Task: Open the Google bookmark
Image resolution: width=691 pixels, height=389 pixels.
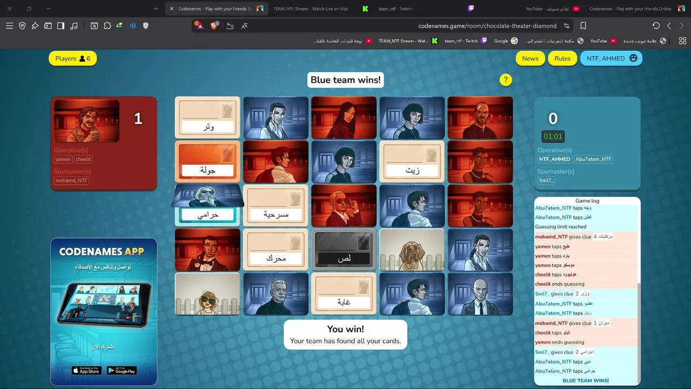Action: coord(506,41)
